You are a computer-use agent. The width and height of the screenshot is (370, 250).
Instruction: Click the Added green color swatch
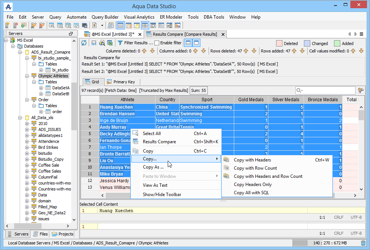(x=337, y=43)
